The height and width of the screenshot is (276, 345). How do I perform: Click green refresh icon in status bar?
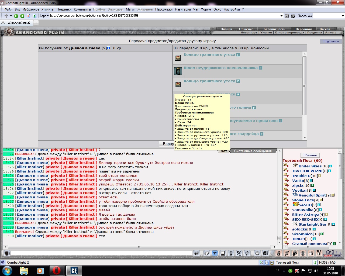[x=315, y=262]
